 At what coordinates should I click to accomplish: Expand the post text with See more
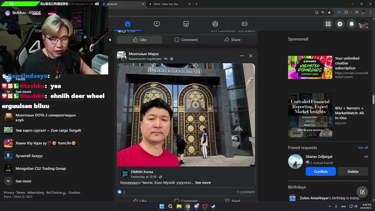(203, 183)
